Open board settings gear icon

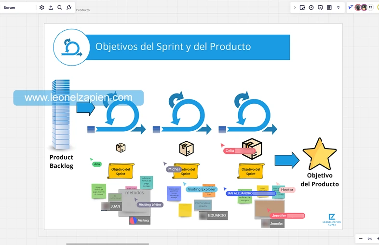(x=41, y=8)
